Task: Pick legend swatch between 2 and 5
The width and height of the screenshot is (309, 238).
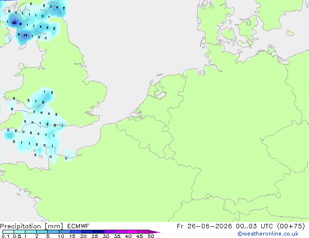Action: pyautogui.click(x=42, y=232)
